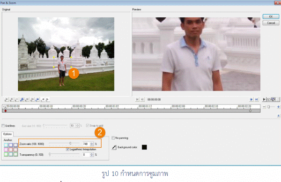Click the fade-out key frame icon
Viewport: 281px width, 182px height.
(x=47, y=99)
